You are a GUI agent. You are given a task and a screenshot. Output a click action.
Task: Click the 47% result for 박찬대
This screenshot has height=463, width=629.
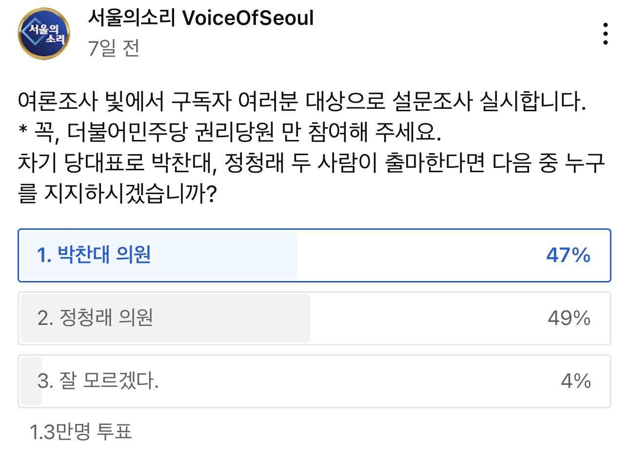click(568, 255)
